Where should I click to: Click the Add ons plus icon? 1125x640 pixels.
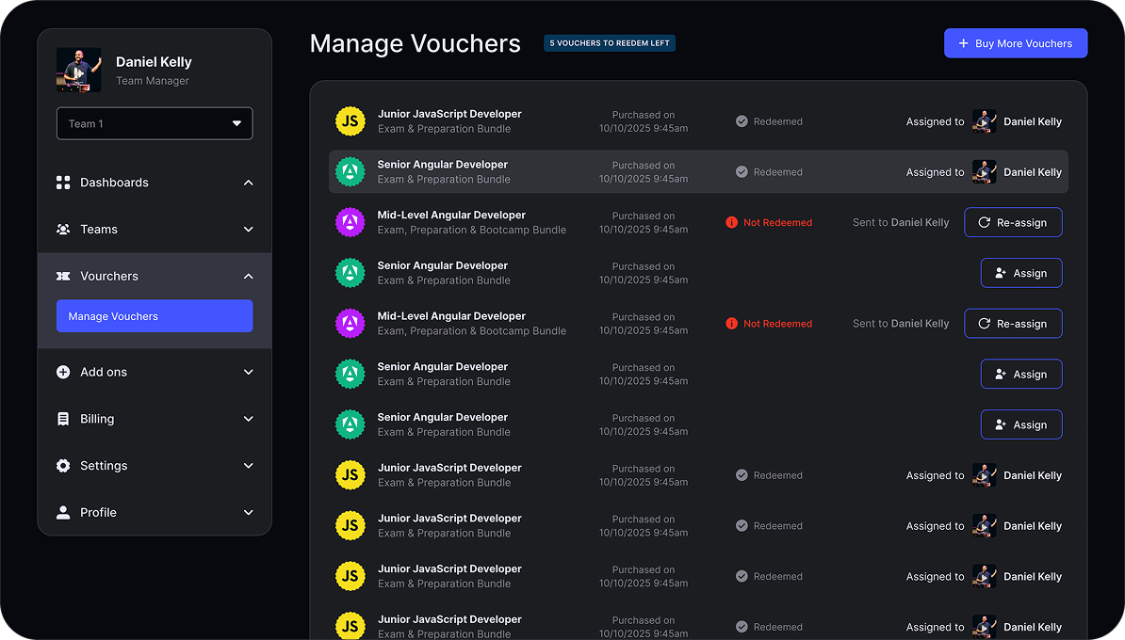[x=63, y=372]
